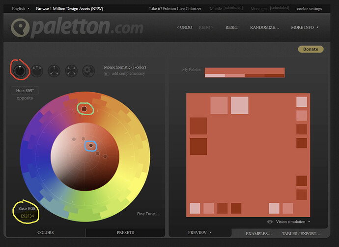Open the Vision simulation dropdown
Viewport: 339px width, 247px height.
[x=293, y=222]
